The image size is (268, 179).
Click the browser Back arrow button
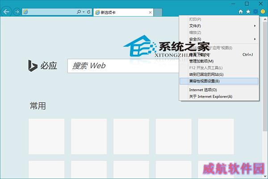click(6, 12)
